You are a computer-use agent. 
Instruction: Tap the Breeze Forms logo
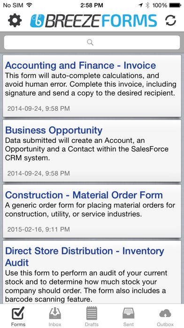pos(93,21)
